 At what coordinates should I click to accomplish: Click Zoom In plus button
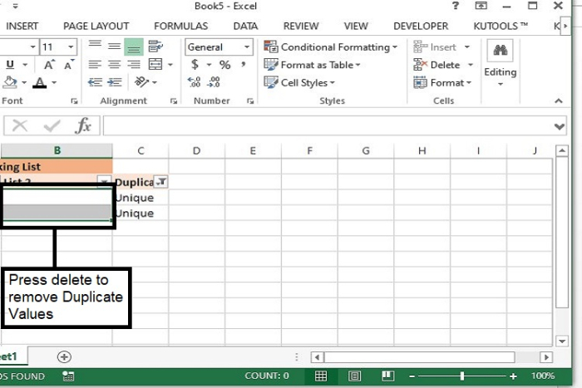click(x=513, y=376)
